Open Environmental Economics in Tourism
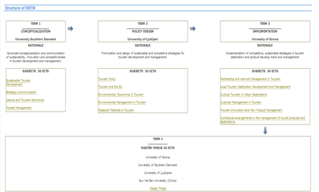 (x=121, y=94)
